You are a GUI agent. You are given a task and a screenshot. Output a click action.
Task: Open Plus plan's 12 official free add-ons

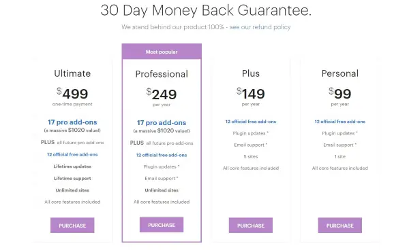pos(251,122)
